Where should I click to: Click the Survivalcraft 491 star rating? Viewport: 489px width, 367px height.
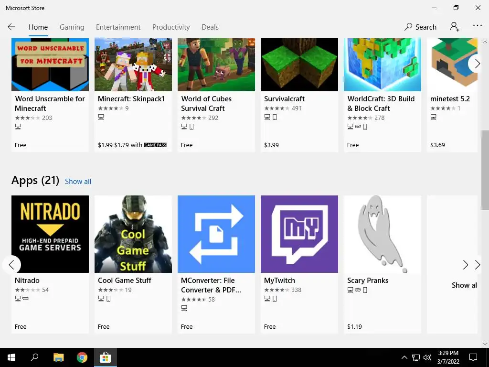pyautogui.click(x=283, y=108)
